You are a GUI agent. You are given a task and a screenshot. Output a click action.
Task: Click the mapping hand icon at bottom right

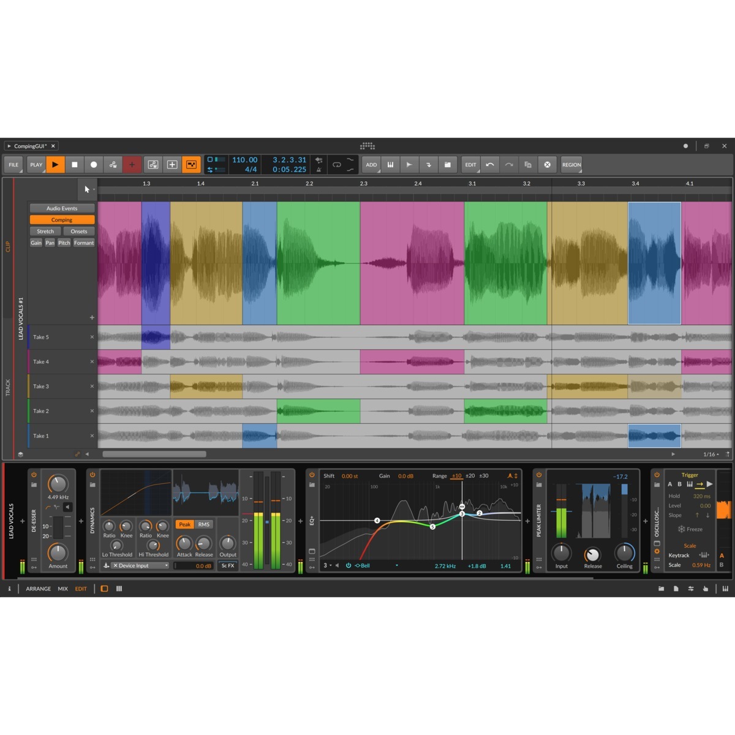[x=706, y=588]
